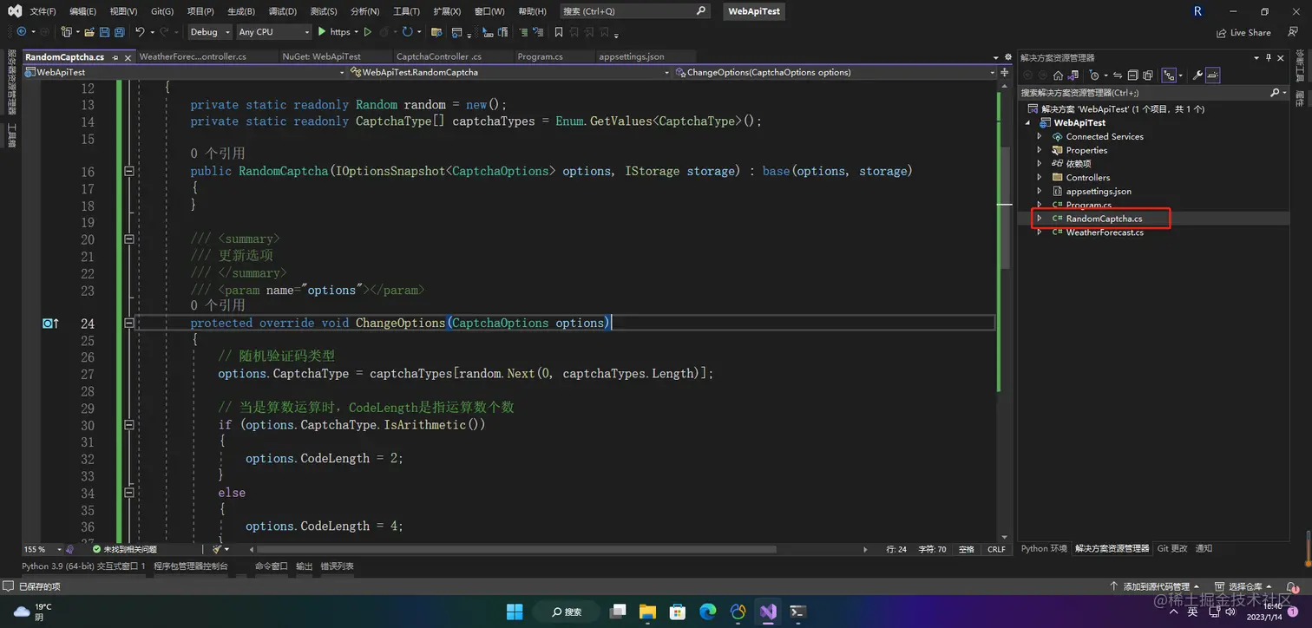Expand the Controllers folder in Solution Explorer

(x=1040, y=177)
